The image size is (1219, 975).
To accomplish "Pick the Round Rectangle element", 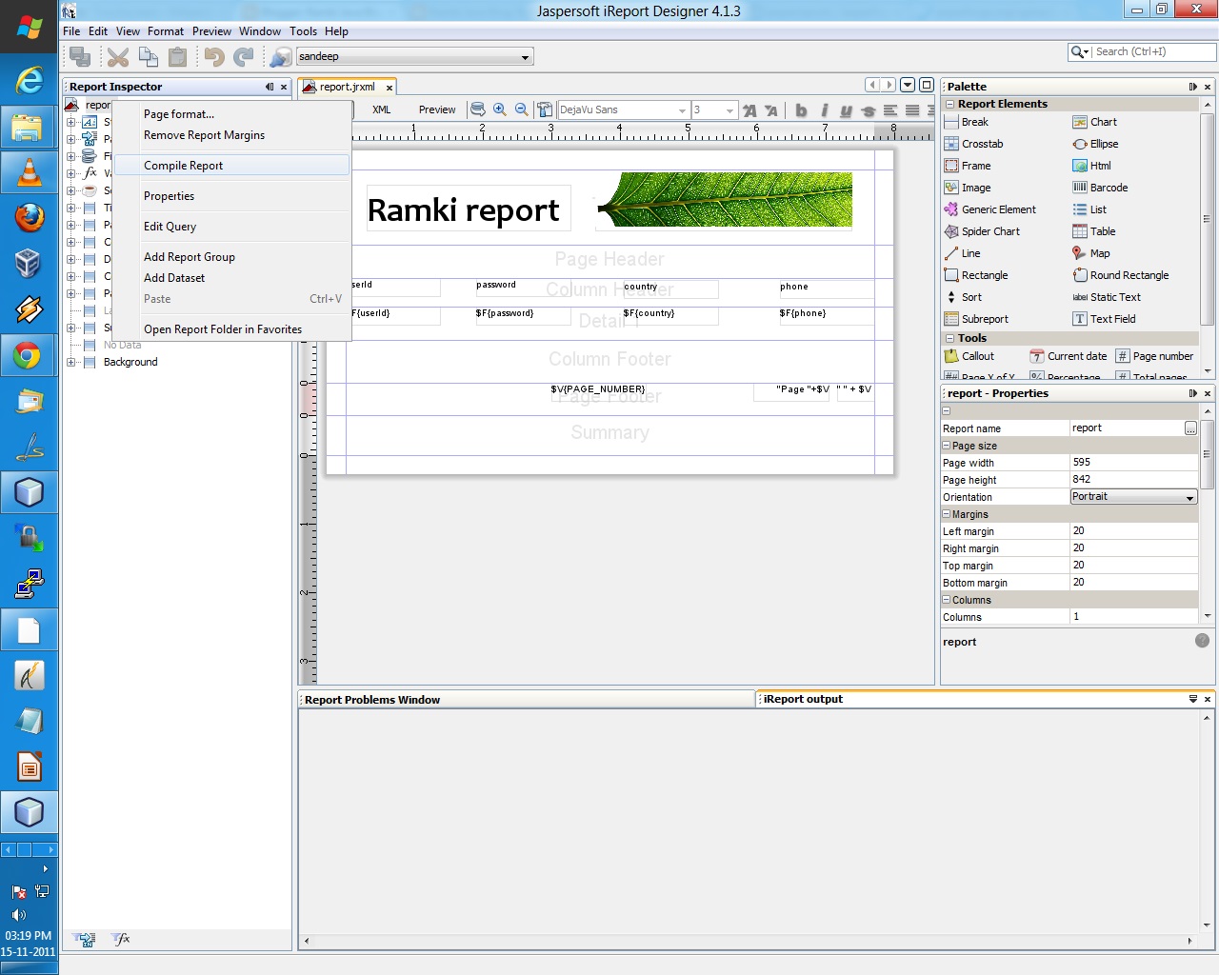I will [1121, 275].
